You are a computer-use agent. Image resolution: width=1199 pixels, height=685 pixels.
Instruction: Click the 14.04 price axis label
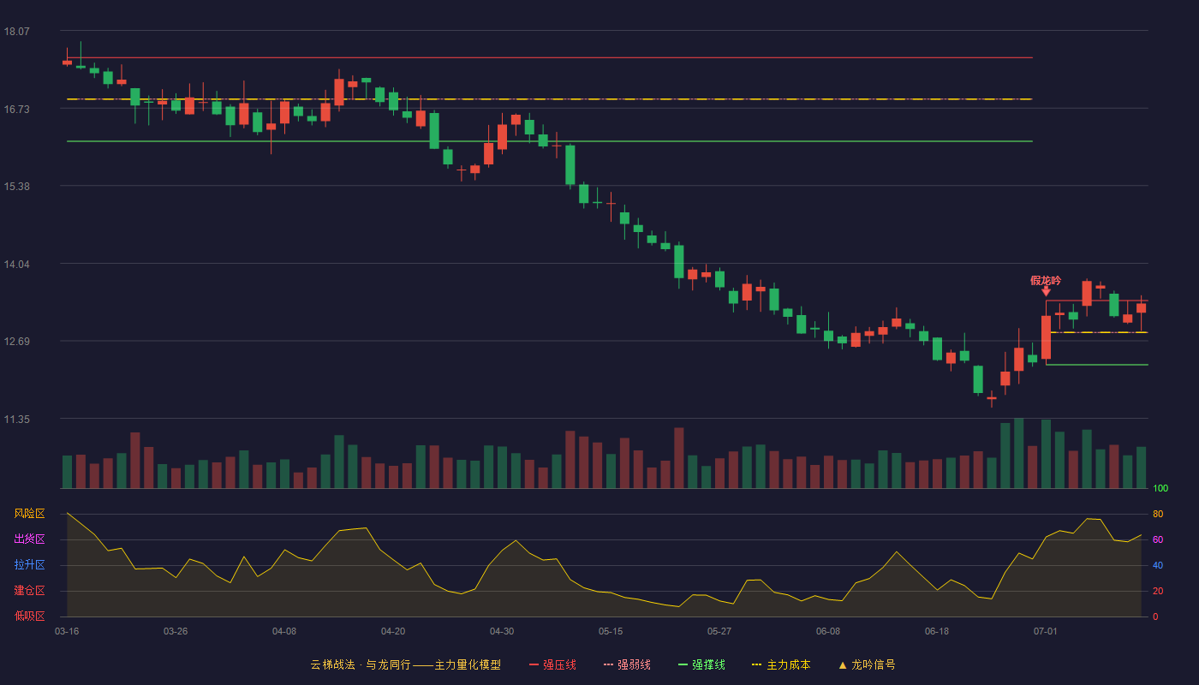point(16,264)
